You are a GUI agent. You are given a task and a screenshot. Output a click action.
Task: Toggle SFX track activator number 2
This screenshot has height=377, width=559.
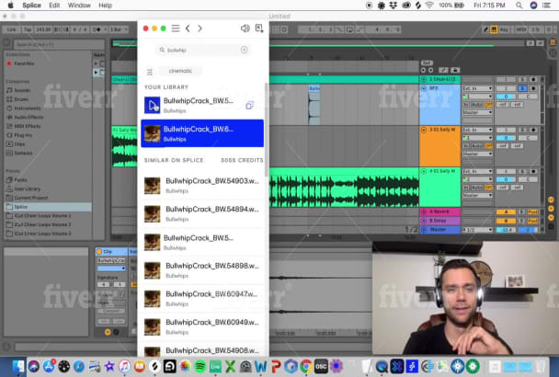pos(506,88)
